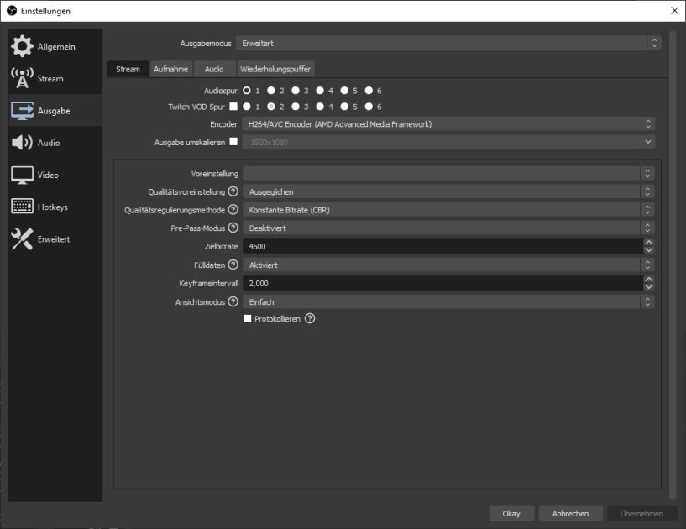The image size is (686, 529).
Task: Open the Allgemein settings gear icon
Action: click(x=22, y=46)
